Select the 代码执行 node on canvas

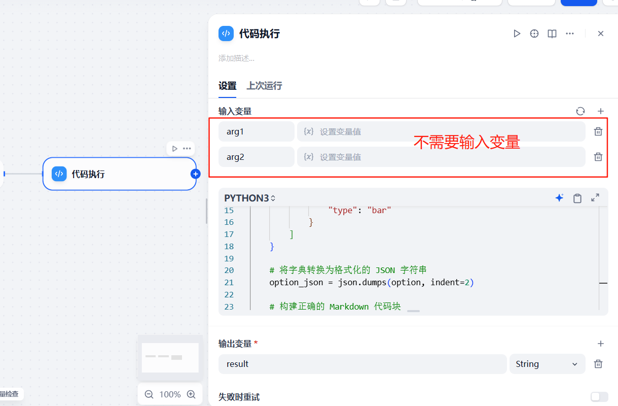click(119, 174)
